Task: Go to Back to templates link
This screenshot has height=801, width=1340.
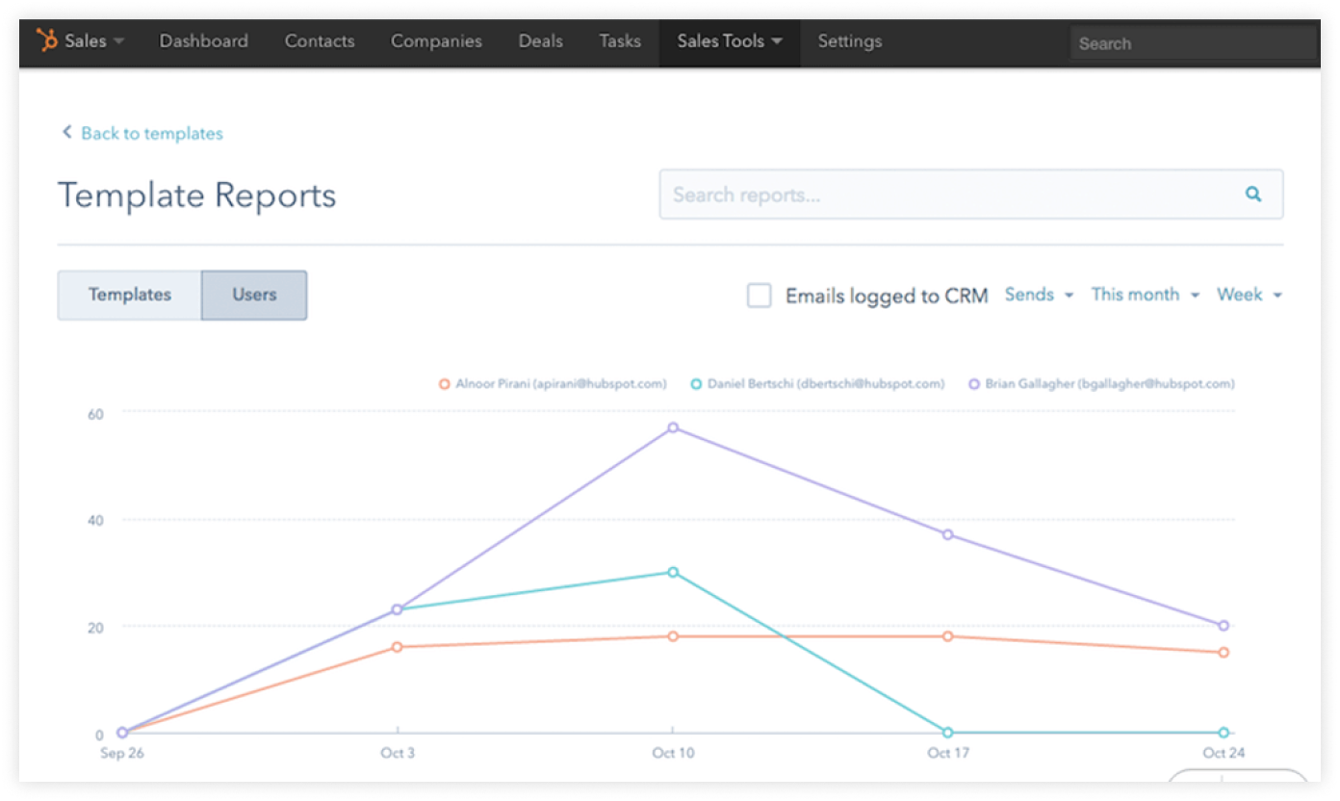Action: tap(151, 134)
